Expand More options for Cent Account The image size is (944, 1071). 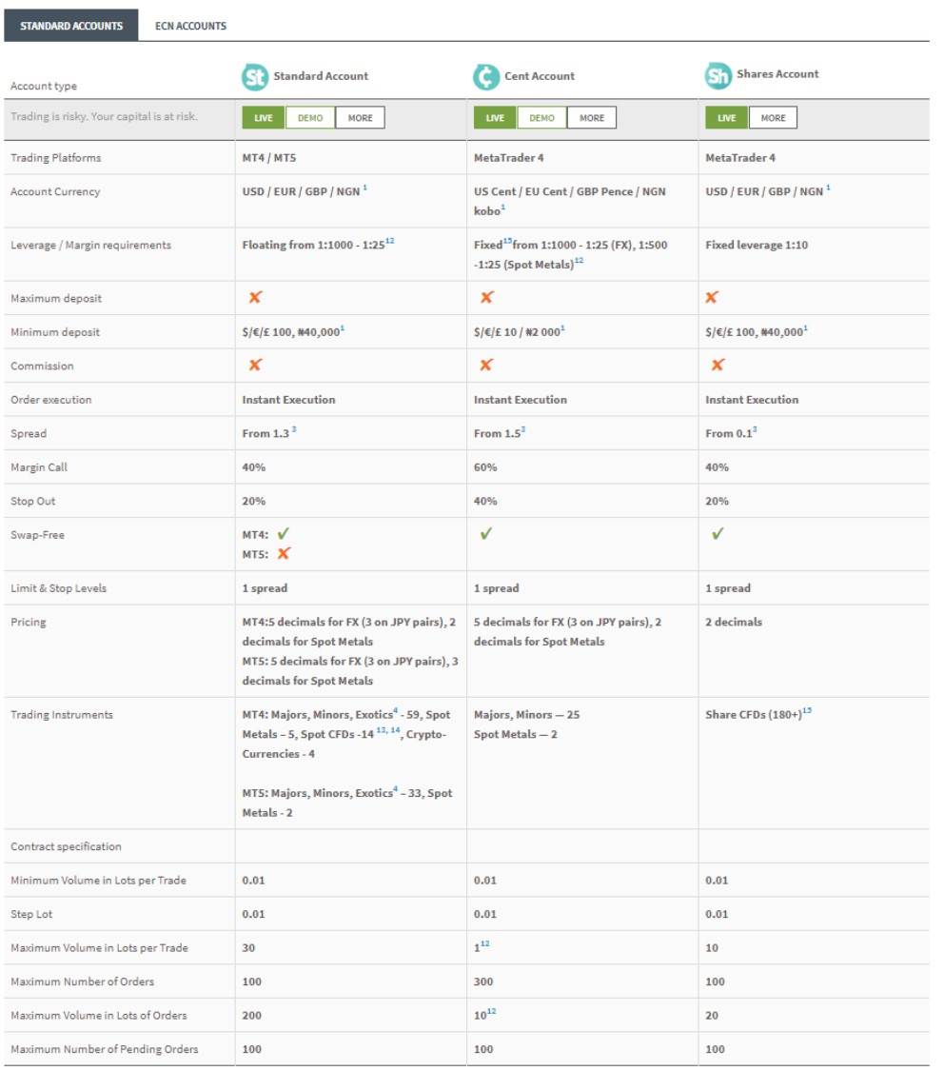pyautogui.click(x=591, y=118)
